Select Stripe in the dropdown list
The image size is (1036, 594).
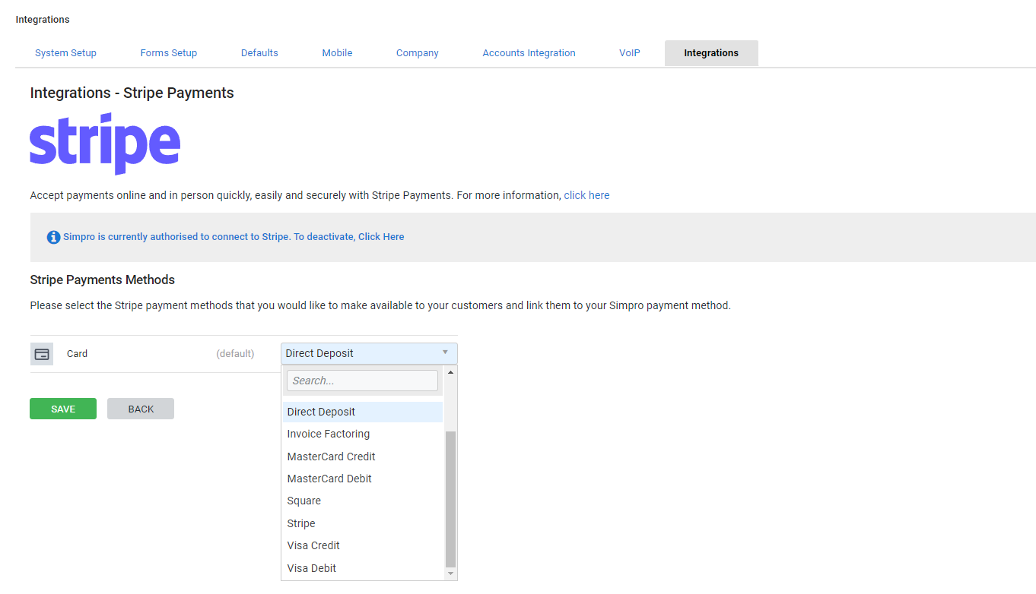pos(362,523)
